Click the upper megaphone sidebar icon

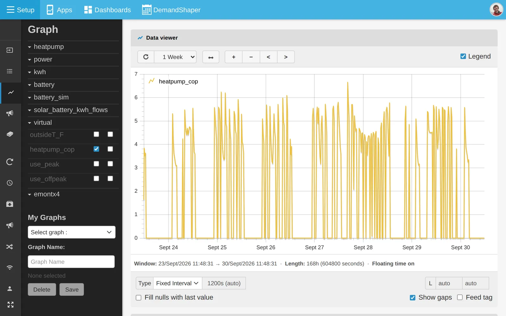click(10, 113)
